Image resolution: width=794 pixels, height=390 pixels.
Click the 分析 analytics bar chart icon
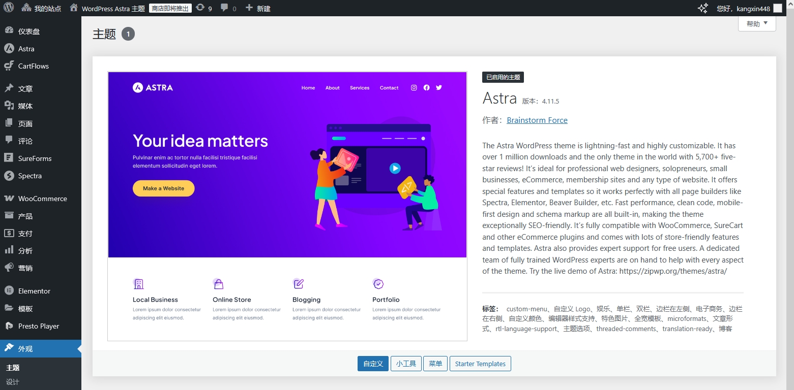(9, 250)
